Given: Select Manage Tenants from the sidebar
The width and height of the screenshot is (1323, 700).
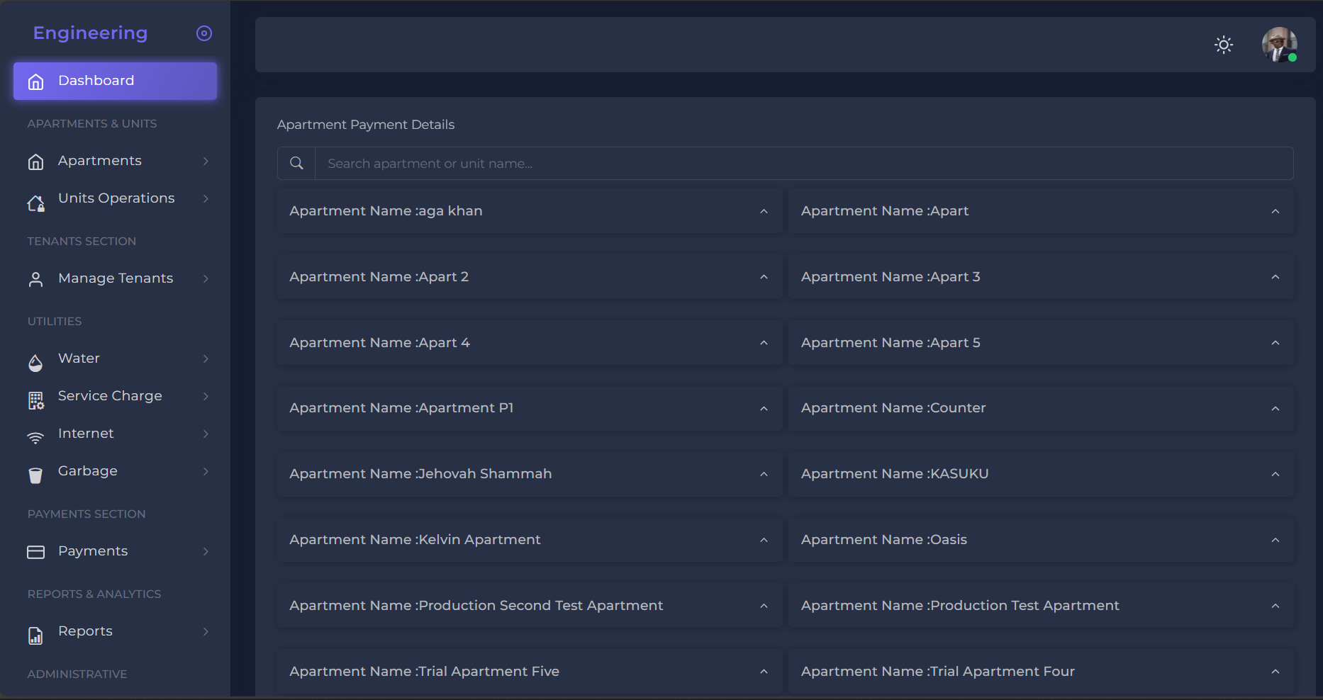Looking at the screenshot, I should click(116, 278).
